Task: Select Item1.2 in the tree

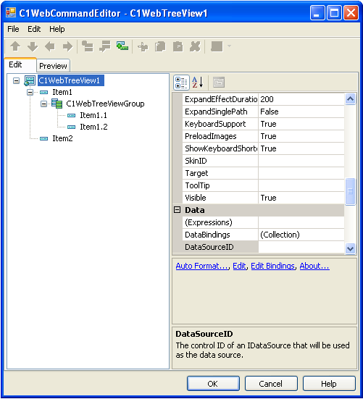Action: pos(93,127)
